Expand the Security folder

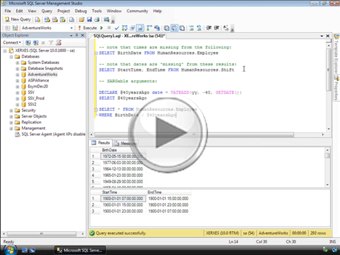point(11,111)
